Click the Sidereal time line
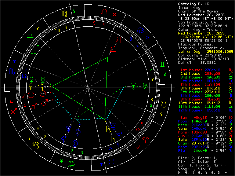 click(204, 59)
